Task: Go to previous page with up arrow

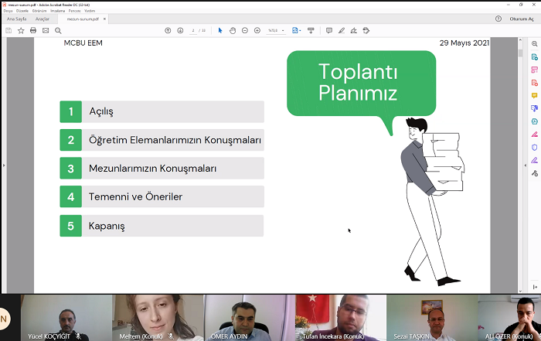Action: [168, 30]
